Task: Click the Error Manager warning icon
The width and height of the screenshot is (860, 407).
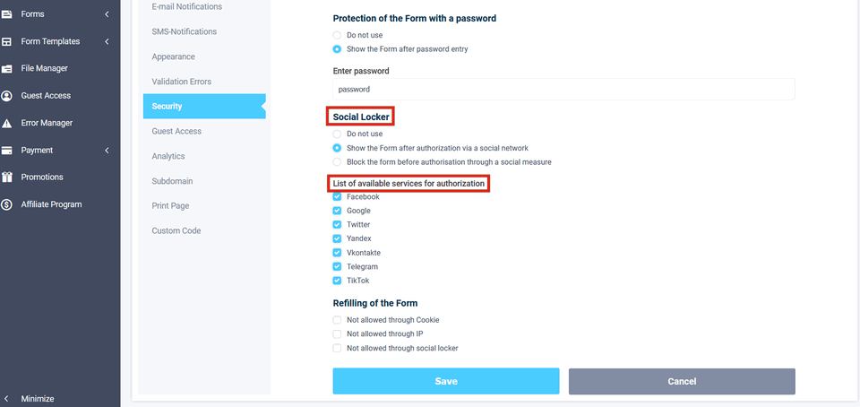Action: [7, 123]
